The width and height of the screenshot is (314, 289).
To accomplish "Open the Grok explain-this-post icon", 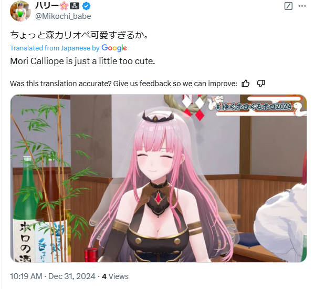I will tap(288, 6).
